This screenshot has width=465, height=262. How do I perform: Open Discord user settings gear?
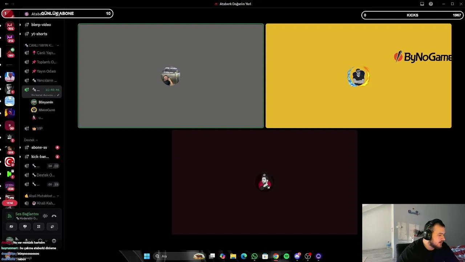(x=54, y=241)
